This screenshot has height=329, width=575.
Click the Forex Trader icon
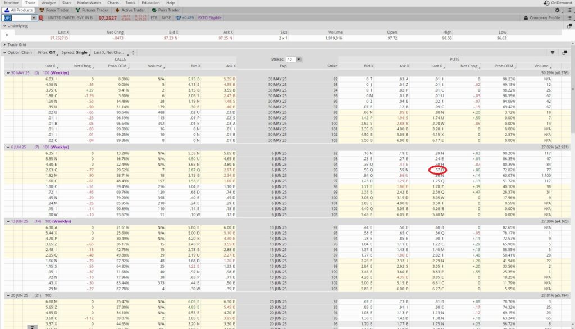(42, 10)
